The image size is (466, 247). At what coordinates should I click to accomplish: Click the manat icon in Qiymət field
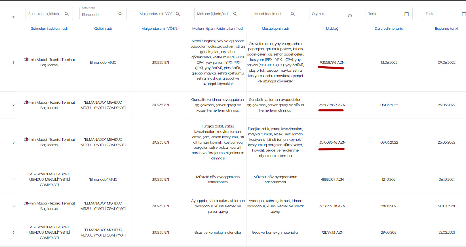tap(350, 15)
